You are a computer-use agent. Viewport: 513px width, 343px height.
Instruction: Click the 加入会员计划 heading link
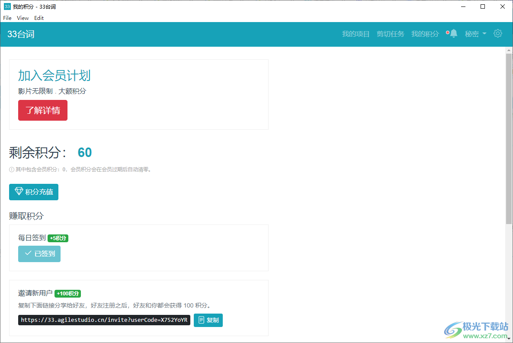pos(55,76)
